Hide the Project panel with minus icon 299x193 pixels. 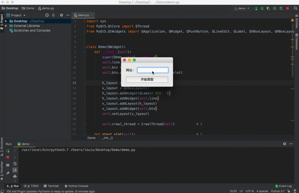pyautogui.click(x=68, y=15)
